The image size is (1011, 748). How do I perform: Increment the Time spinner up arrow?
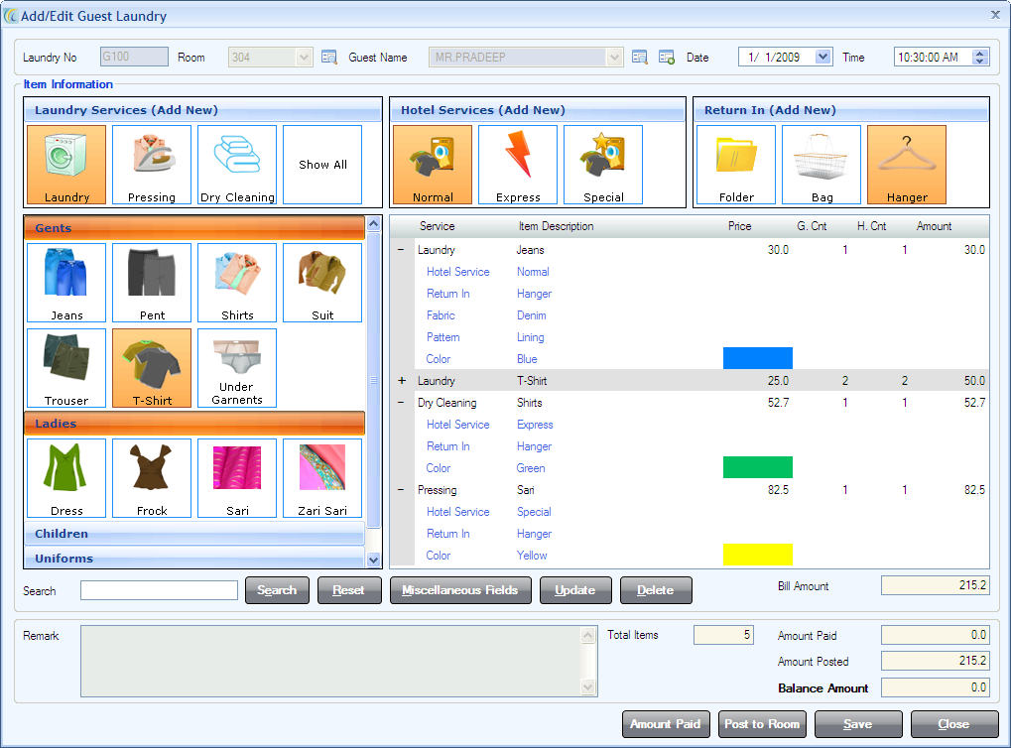[981, 54]
